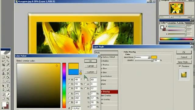Click Cancel in the Layer Style dialog

coord(184,57)
